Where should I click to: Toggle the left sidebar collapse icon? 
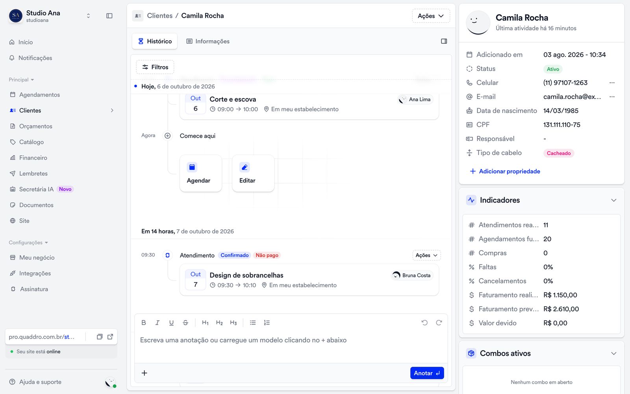tap(109, 16)
